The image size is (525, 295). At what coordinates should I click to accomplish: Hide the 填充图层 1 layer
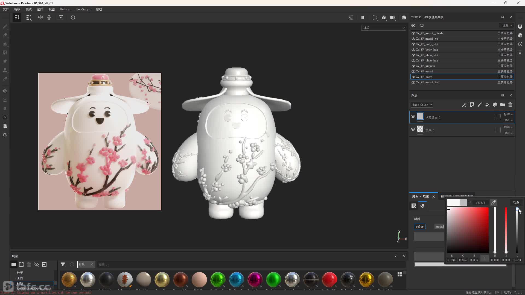tap(413, 116)
